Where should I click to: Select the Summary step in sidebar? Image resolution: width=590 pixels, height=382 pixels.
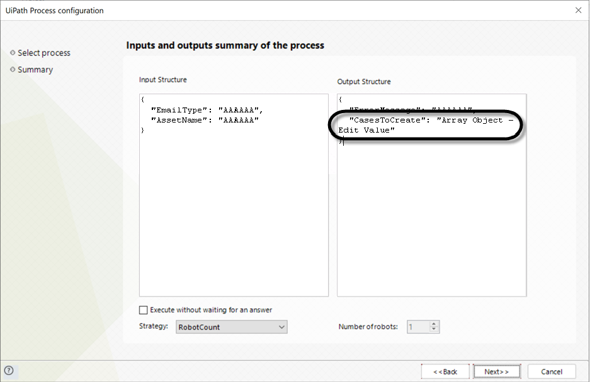point(35,70)
